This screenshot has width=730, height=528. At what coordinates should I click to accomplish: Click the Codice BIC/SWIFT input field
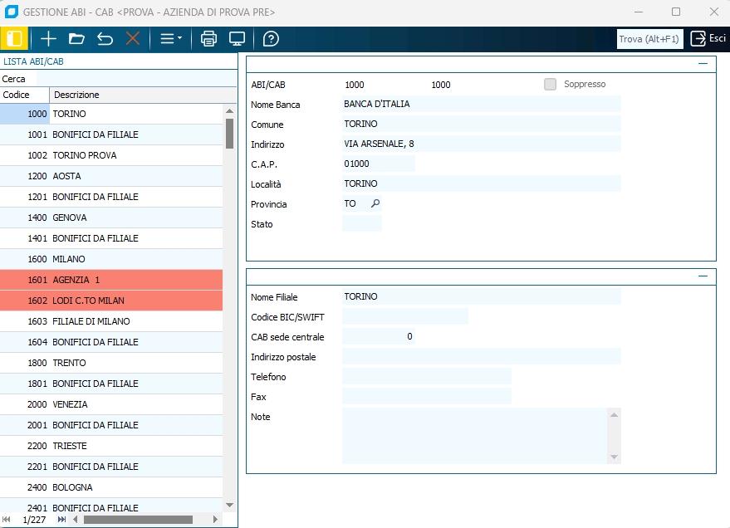coord(405,316)
